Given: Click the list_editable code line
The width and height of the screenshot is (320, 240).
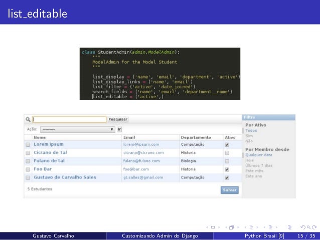Looking at the screenshot, I should (x=128, y=97).
